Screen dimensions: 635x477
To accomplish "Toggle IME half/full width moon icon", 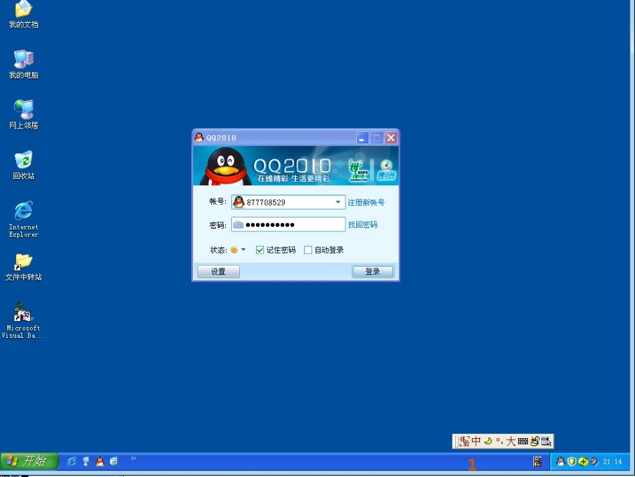I will (488, 441).
